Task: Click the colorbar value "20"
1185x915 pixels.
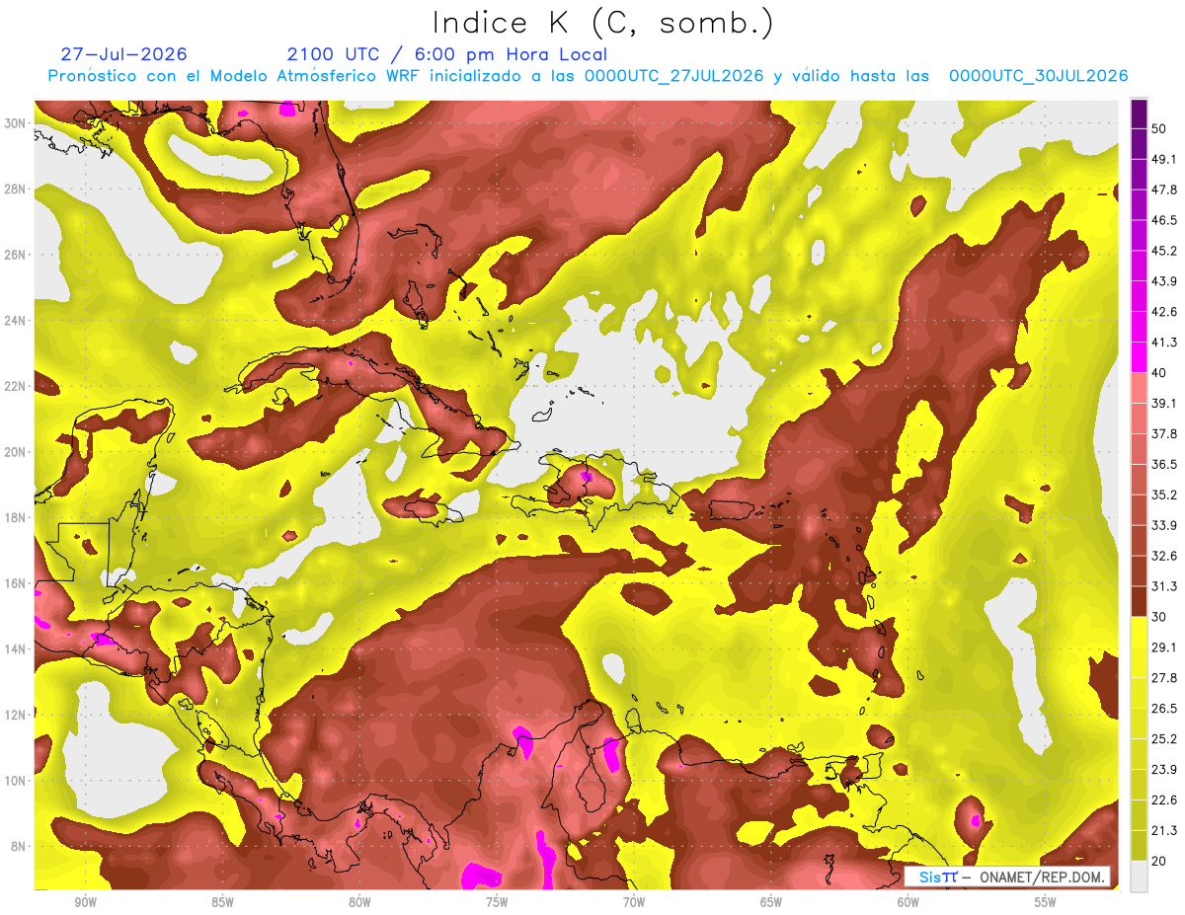Action: (1161, 862)
